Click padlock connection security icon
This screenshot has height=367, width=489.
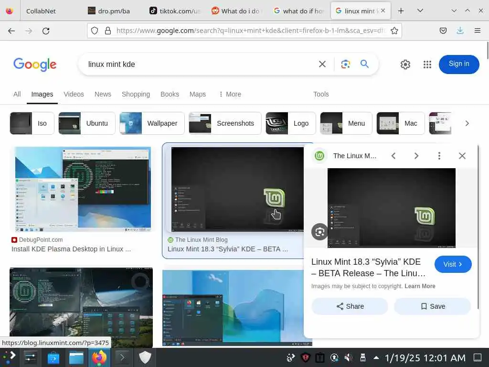pyautogui.click(x=108, y=31)
